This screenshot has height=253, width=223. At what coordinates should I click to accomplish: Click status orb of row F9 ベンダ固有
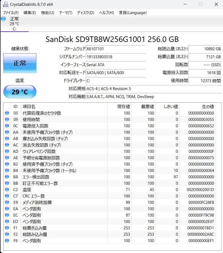[x=7, y=241]
